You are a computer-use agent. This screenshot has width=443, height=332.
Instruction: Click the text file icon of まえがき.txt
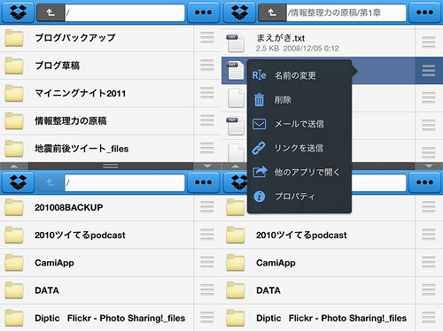pos(236,42)
